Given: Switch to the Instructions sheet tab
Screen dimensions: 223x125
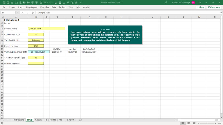Looking at the screenshot, I should (x=19, y=120).
